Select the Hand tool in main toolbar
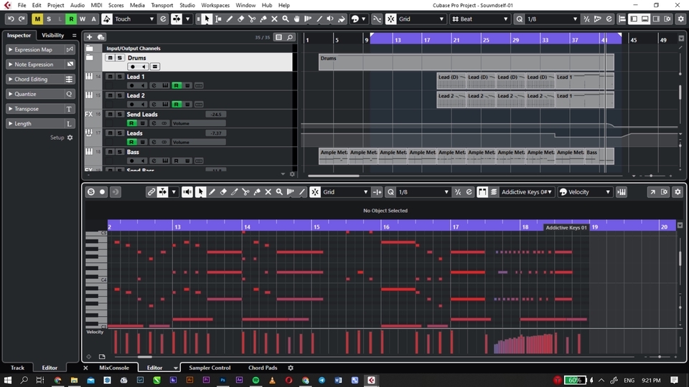This screenshot has width=689, height=387. [x=296, y=19]
